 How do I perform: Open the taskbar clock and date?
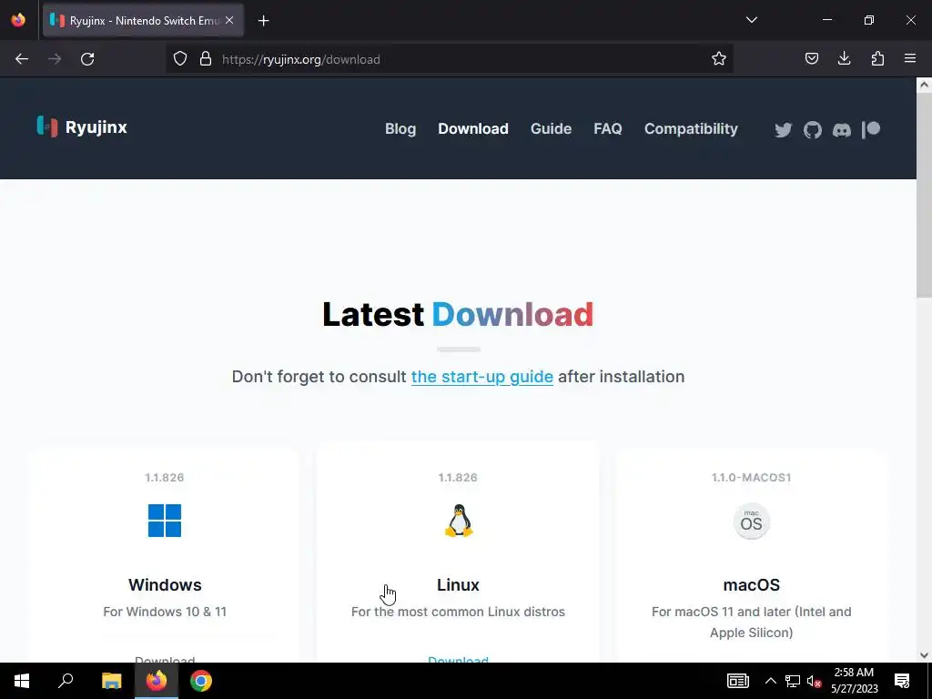coord(854,681)
